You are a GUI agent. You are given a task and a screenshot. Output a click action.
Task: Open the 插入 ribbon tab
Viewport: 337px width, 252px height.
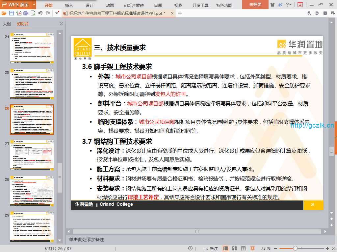coord(69,5)
